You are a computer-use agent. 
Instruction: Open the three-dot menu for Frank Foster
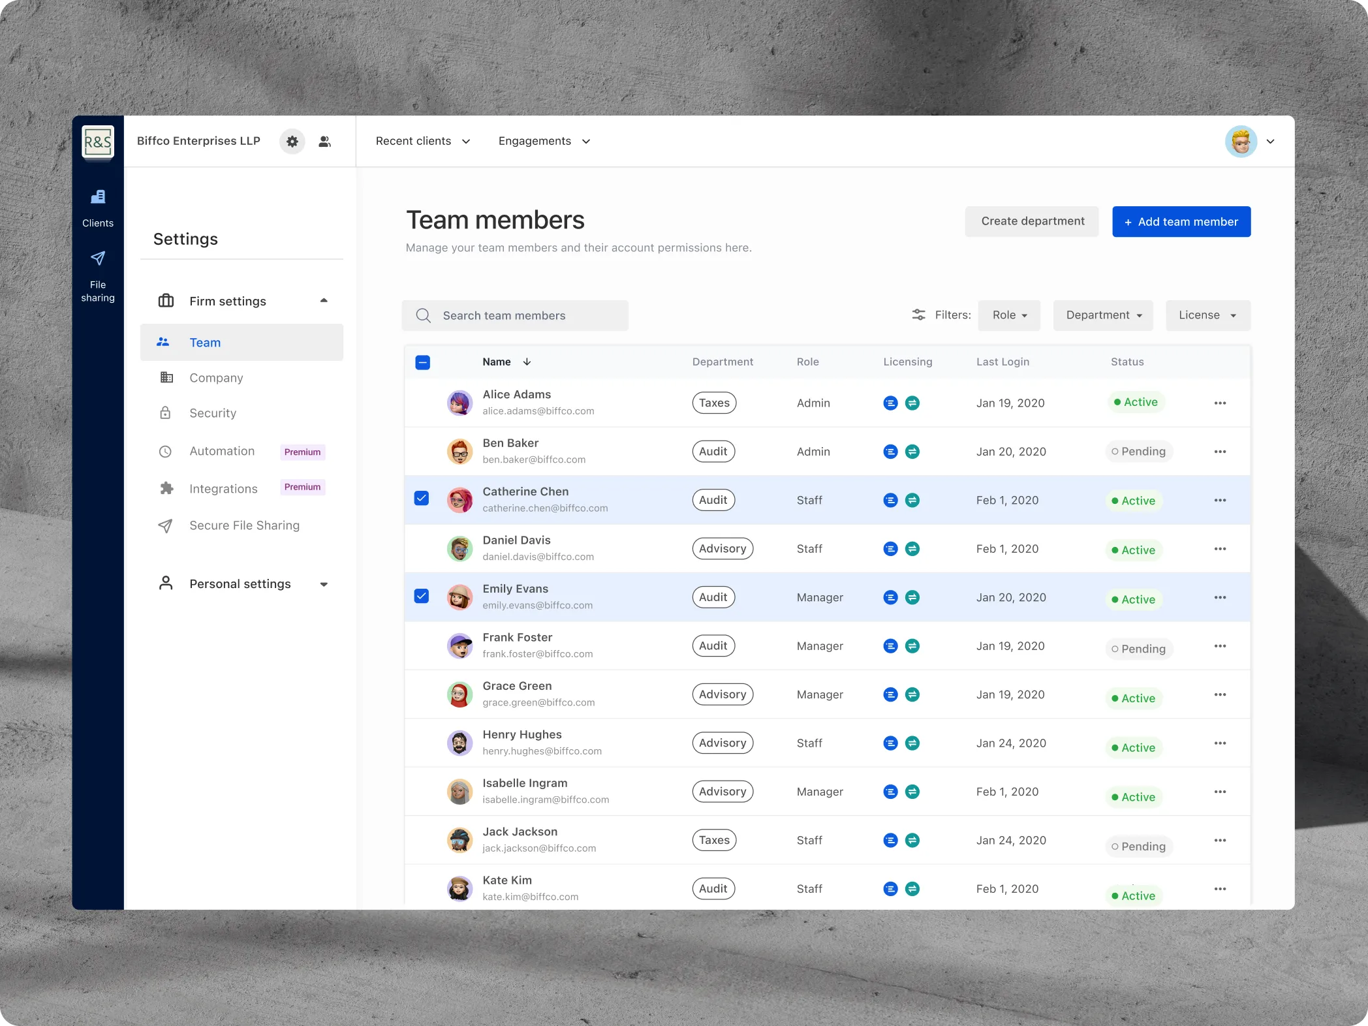[x=1220, y=646]
